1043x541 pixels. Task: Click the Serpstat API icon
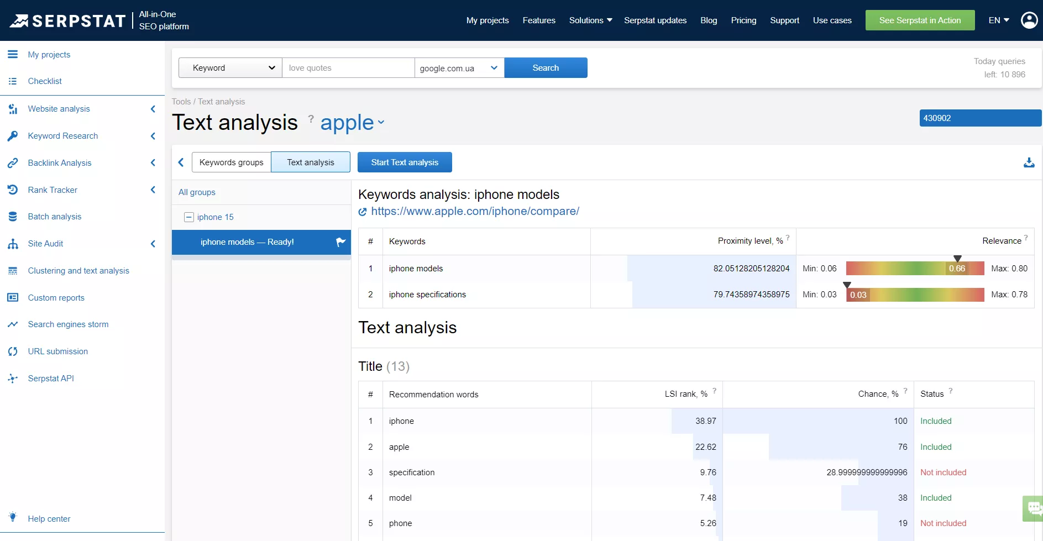(13, 379)
